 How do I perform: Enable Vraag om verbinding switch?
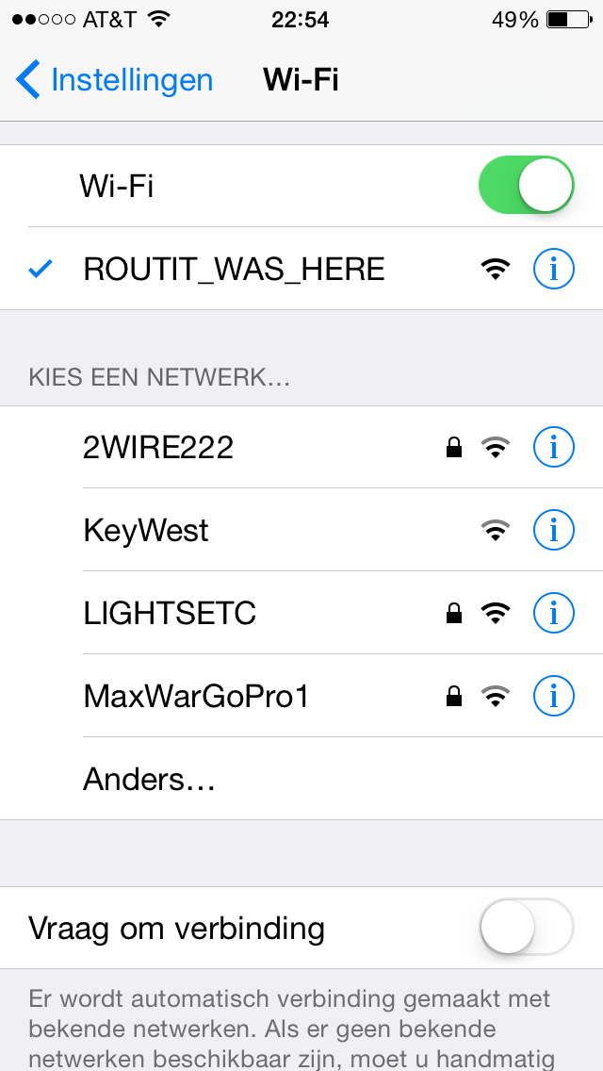coord(526,927)
